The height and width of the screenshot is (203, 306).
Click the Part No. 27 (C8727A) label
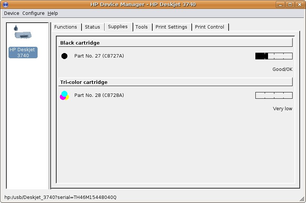(x=99, y=56)
